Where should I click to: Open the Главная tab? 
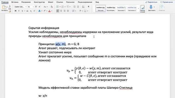[5, 2]
